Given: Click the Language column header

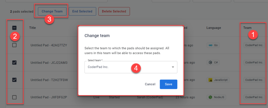Looking at the screenshot, I should (x=214, y=28).
